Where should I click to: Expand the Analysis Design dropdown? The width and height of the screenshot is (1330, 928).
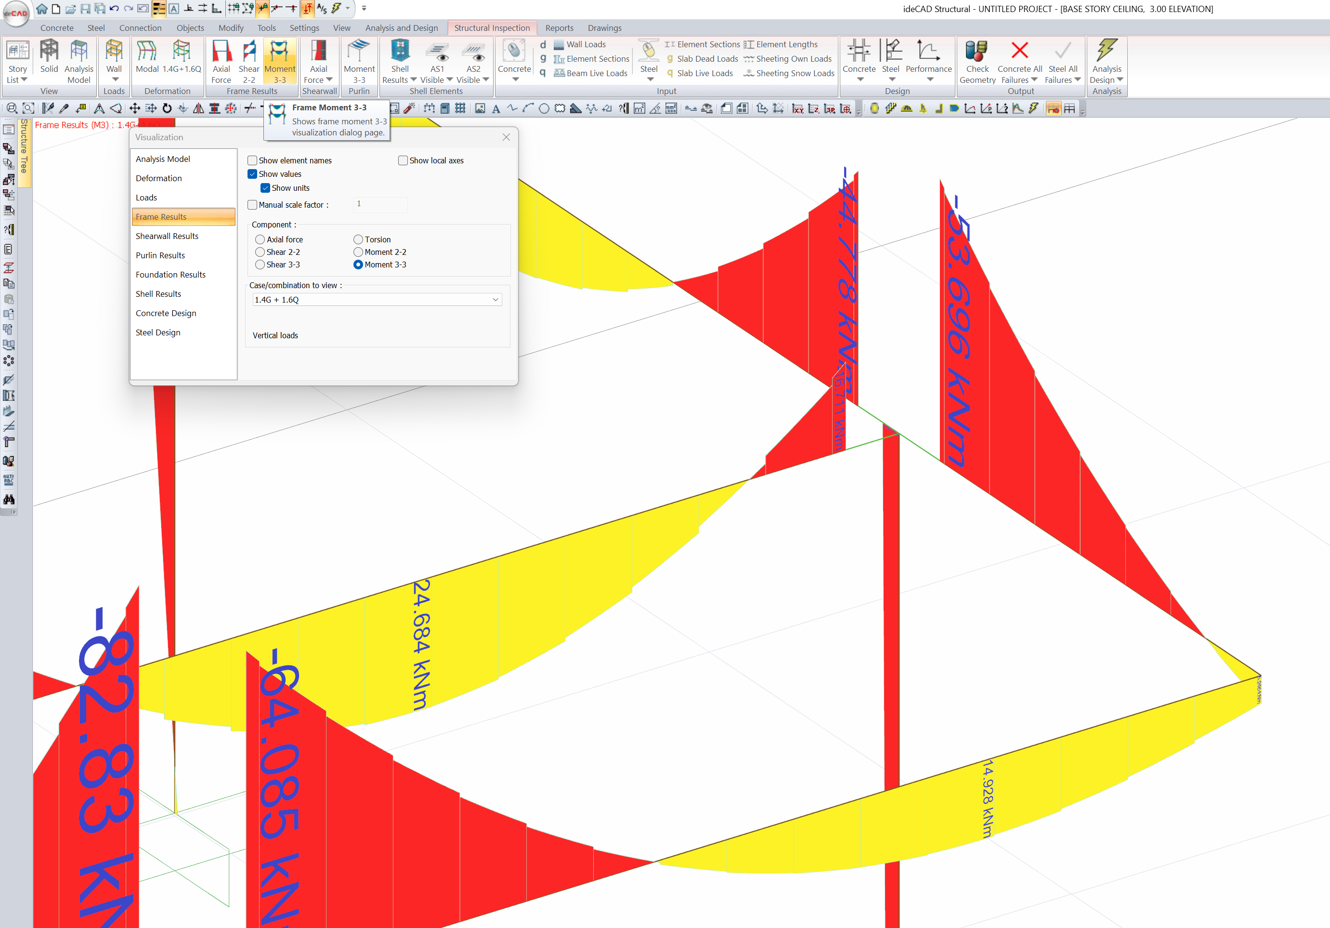(1120, 80)
